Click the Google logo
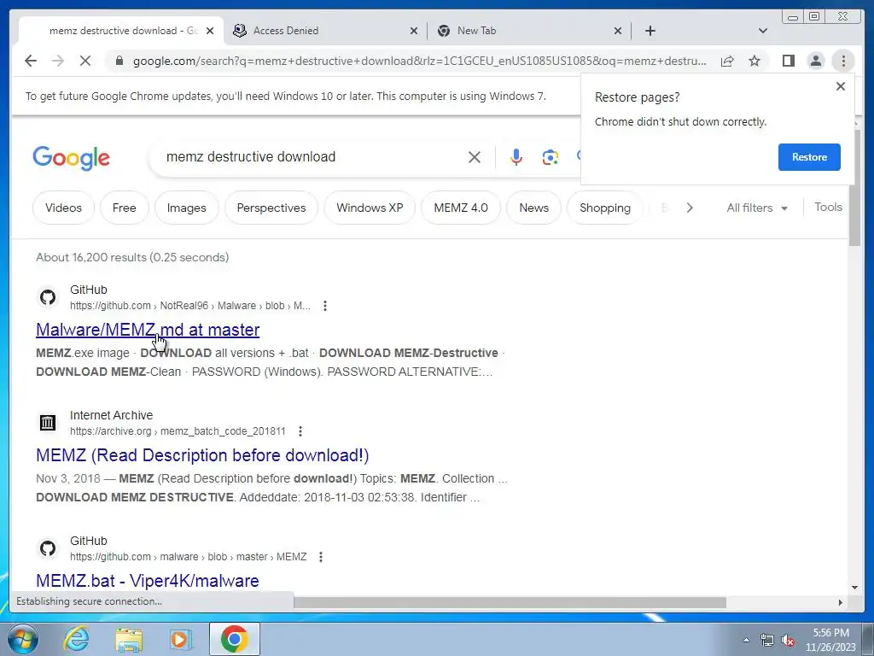 coord(72,158)
